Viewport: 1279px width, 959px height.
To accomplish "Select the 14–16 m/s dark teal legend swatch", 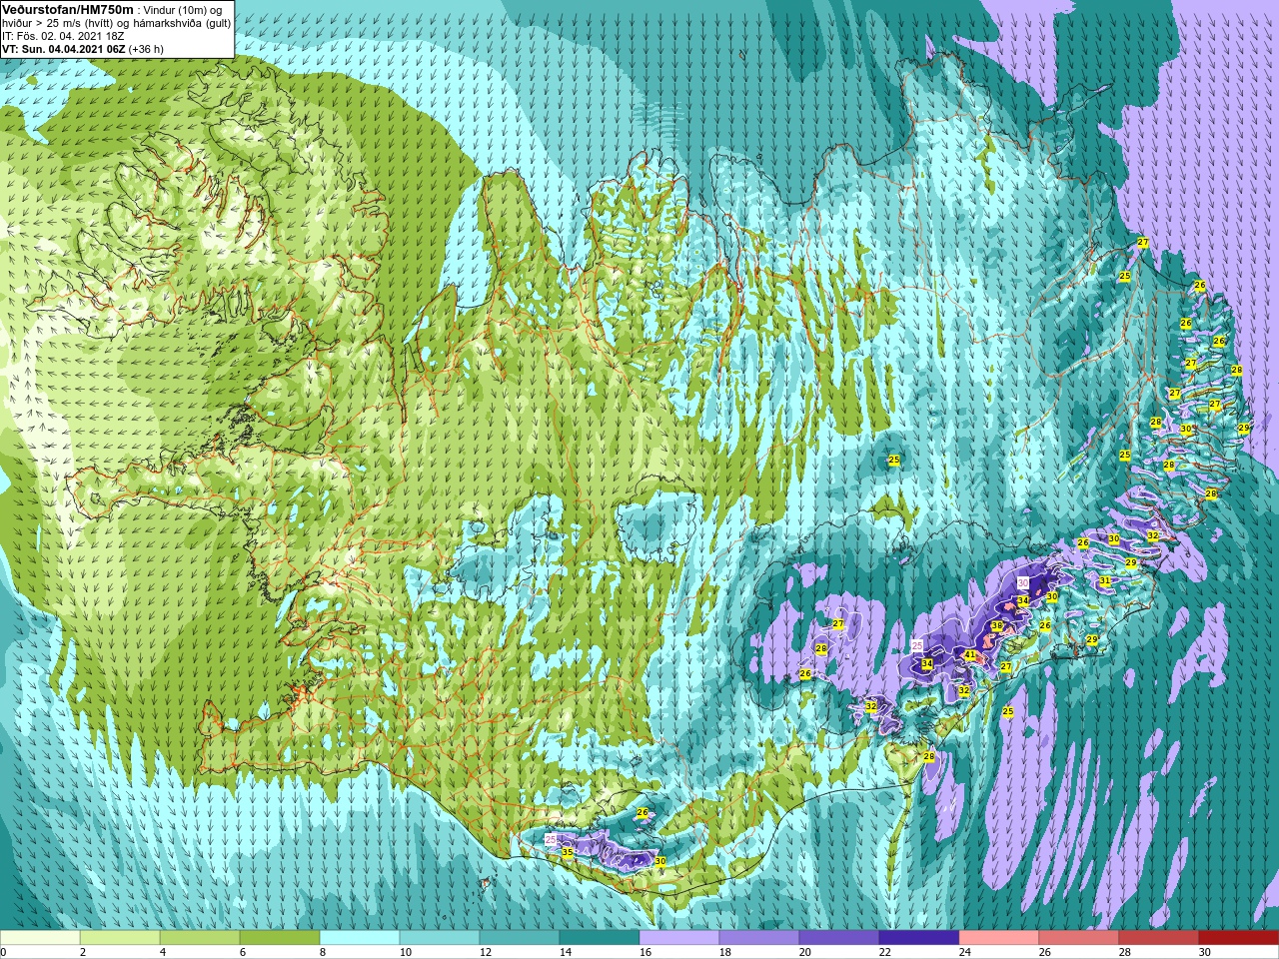I will click(x=600, y=938).
